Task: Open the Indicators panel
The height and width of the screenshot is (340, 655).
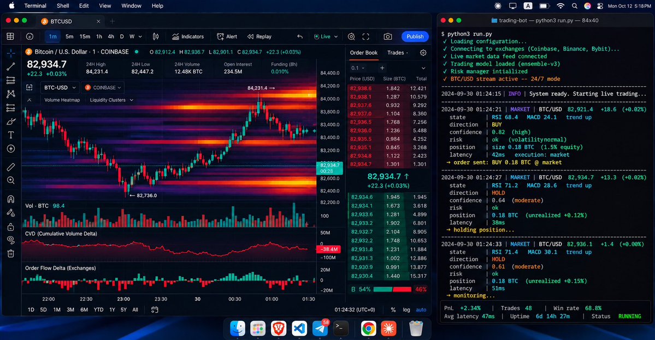Action: (188, 37)
